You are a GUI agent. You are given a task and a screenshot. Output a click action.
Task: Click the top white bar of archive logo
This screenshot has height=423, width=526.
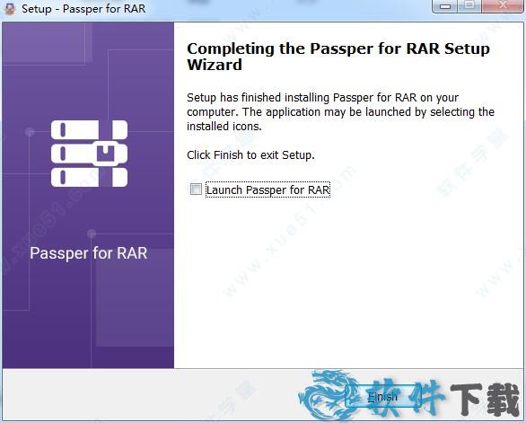click(89, 129)
